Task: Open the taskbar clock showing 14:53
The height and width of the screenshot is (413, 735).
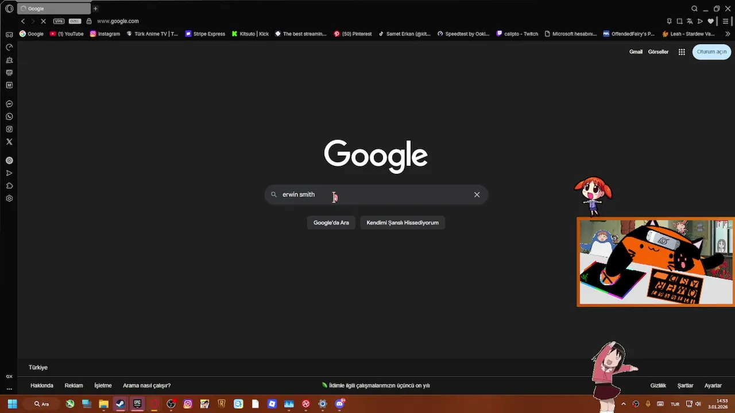Action: coord(718,404)
